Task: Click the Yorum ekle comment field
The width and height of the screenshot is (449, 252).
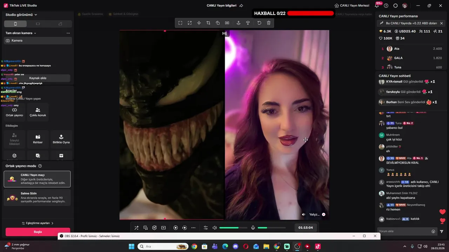Action: 404,231
